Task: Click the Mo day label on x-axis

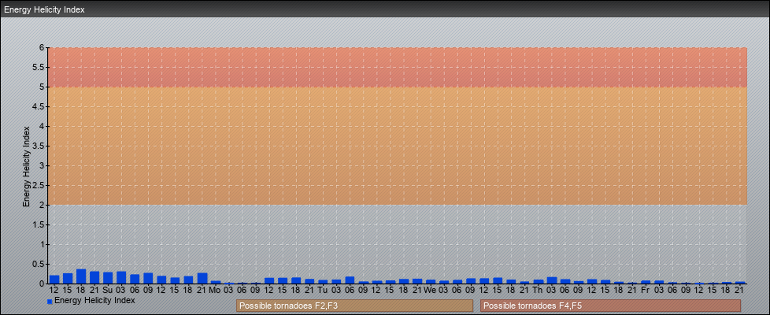Action: pos(215,290)
